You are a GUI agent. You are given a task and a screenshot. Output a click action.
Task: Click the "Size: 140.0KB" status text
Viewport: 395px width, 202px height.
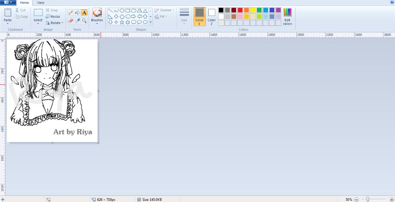click(x=152, y=199)
